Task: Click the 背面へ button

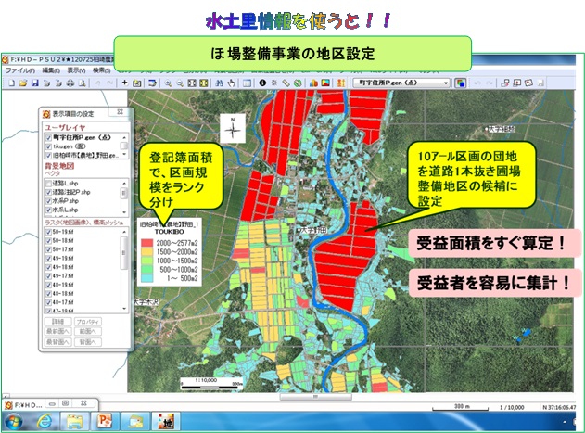Action: [88, 342]
